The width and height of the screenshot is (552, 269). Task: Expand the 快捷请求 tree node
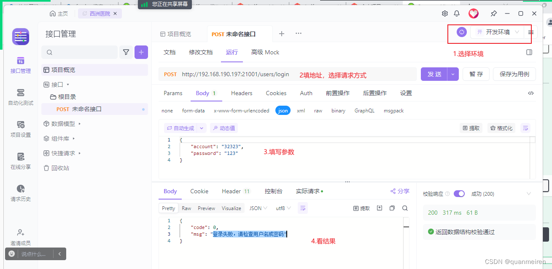click(79, 153)
